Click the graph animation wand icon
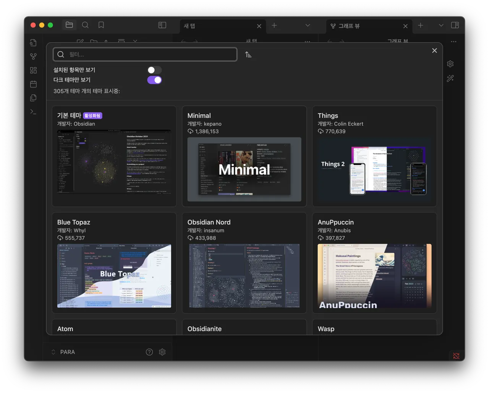The width and height of the screenshot is (489, 393). coord(450,78)
